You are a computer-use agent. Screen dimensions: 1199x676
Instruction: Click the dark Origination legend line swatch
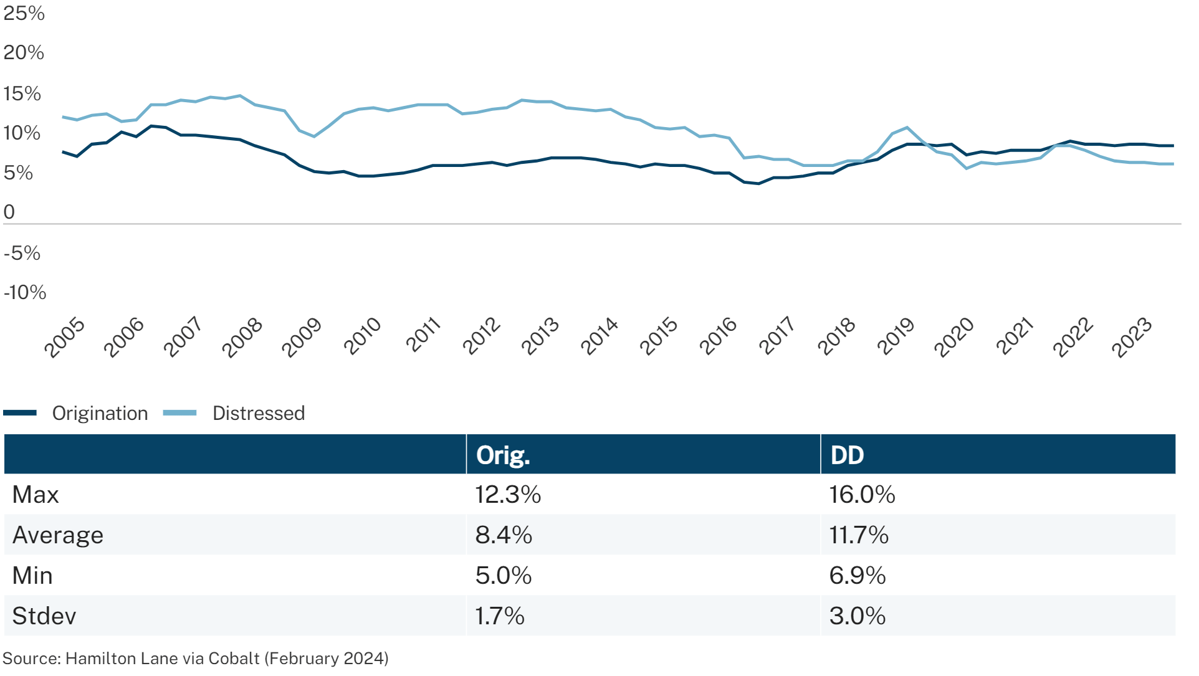(20, 413)
